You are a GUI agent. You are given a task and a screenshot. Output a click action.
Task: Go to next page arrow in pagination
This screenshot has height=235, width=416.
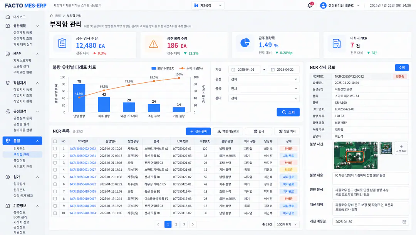pyautogui.click(x=193, y=224)
